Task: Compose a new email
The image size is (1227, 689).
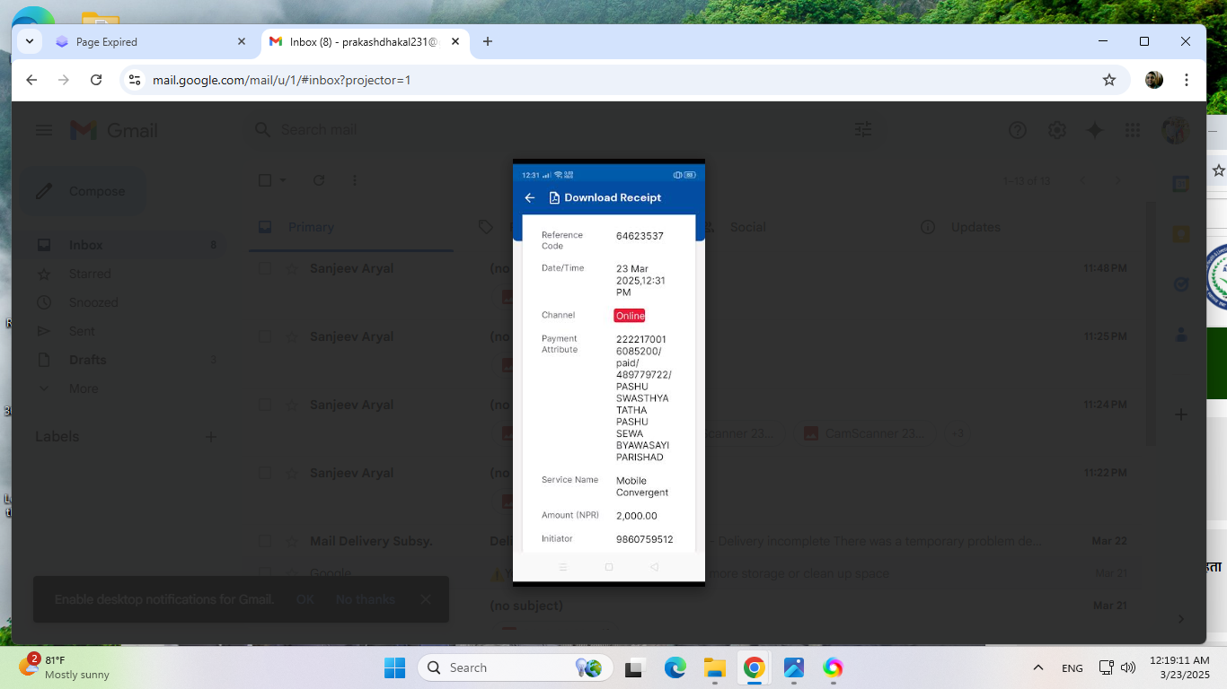Action: [x=83, y=191]
